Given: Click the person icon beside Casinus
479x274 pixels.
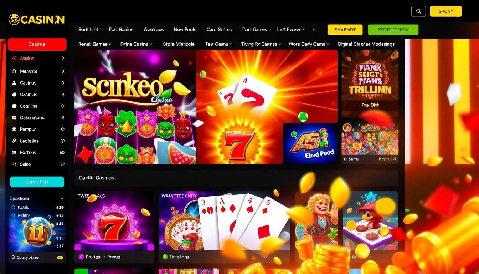Looking at the screenshot, I should click(14, 83).
